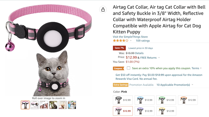Image resolution: width=209 pixels, height=117 pixels.
Task: Tick the extra 10% coupon checkbox
Action: point(128,68)
